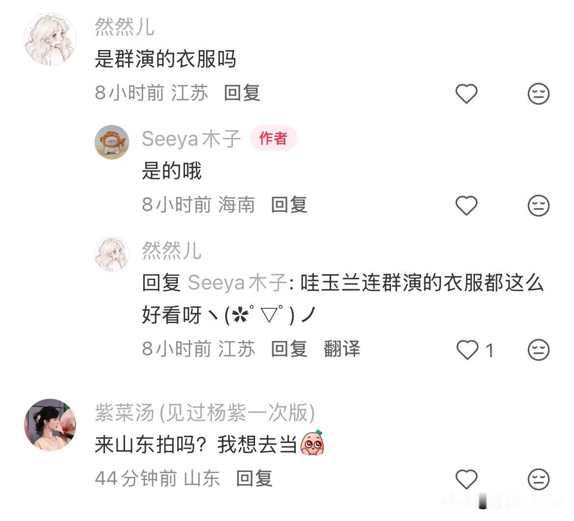This screenshot has height=521, width=574.
Task: Like 紫菜汤's comment about 山东
Action: 467,479
